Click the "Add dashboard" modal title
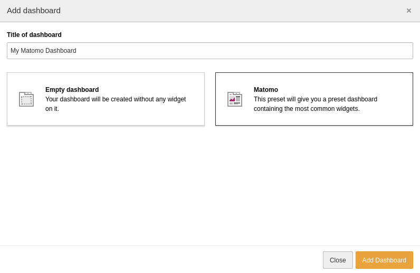The width and height of the screenshot is (420, 273). [x=34, y=11]
